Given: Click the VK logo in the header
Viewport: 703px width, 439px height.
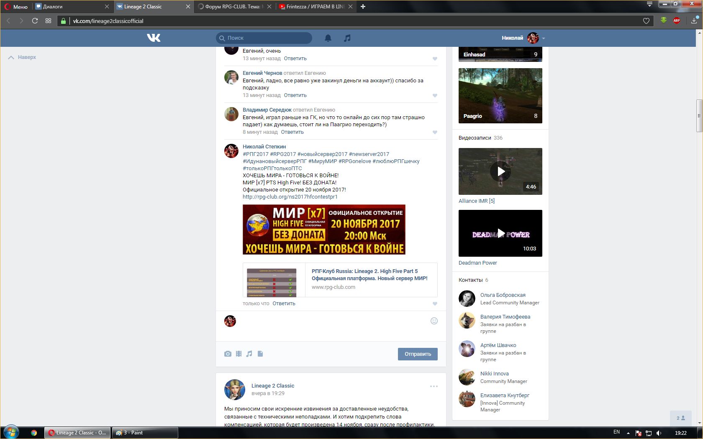Looking at the screenshot, I should click(x=154, y=38).
